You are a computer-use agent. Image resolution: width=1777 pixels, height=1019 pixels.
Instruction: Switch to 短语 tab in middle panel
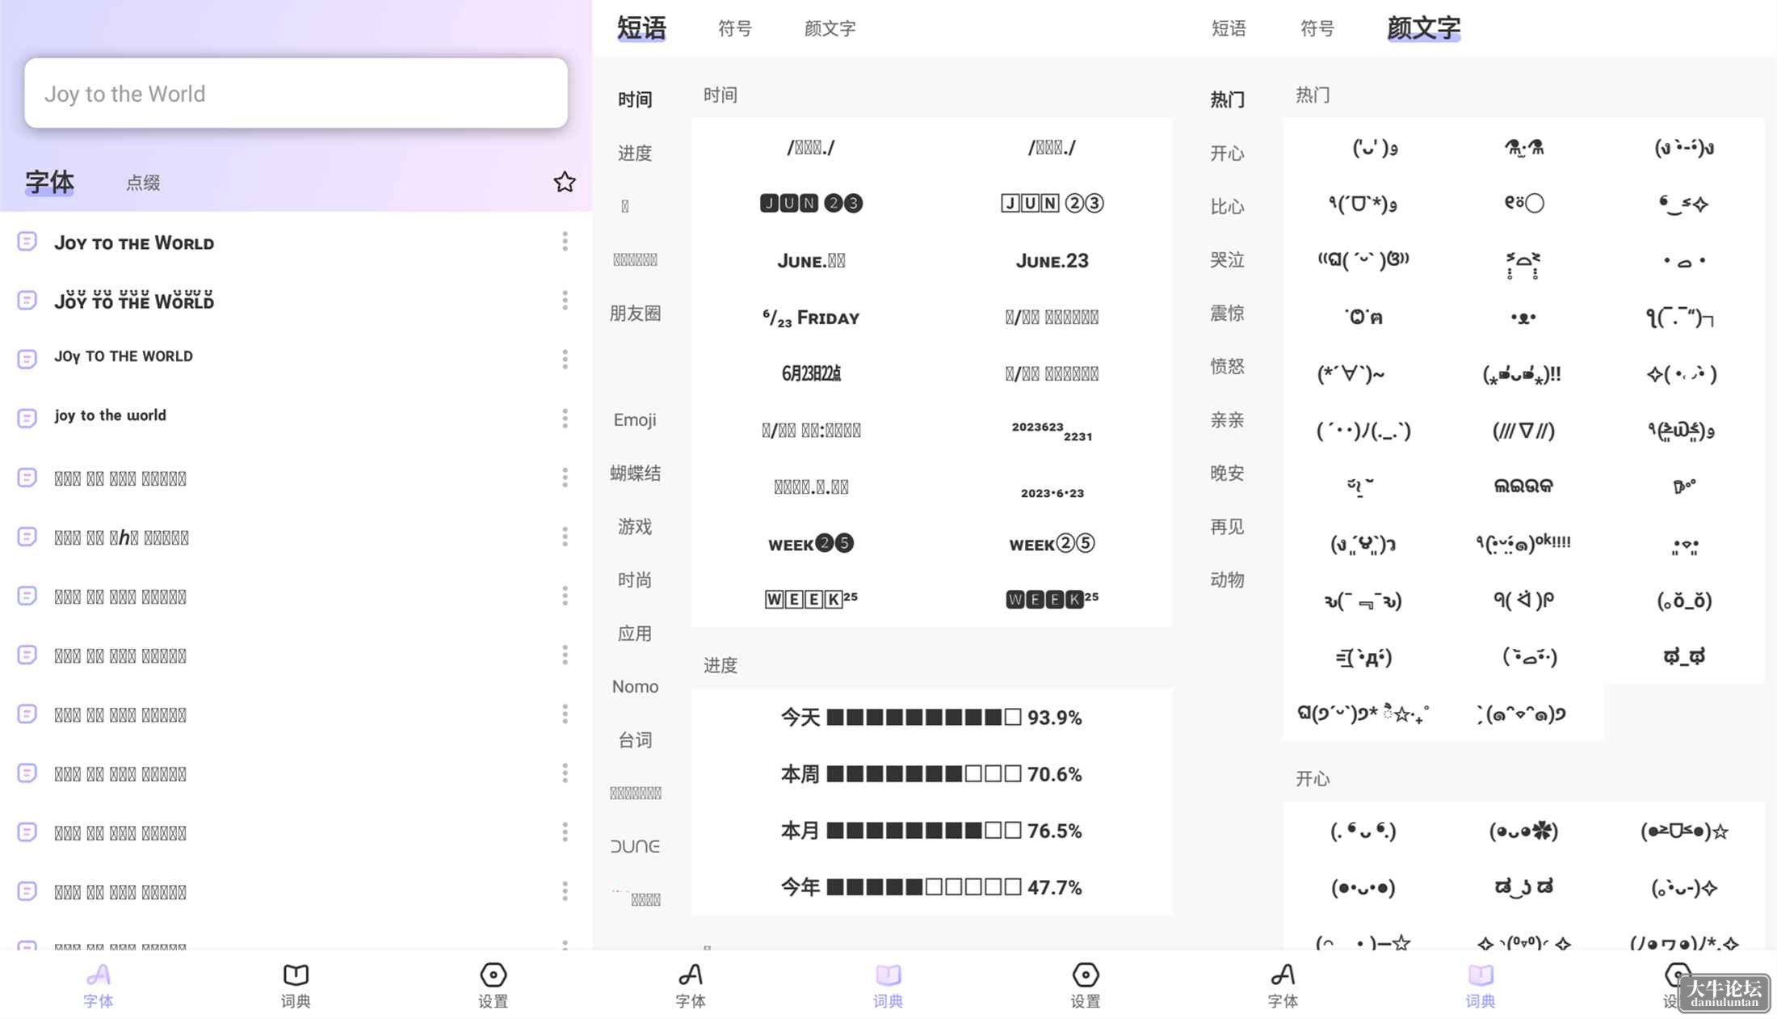click(x=641, y=28)
